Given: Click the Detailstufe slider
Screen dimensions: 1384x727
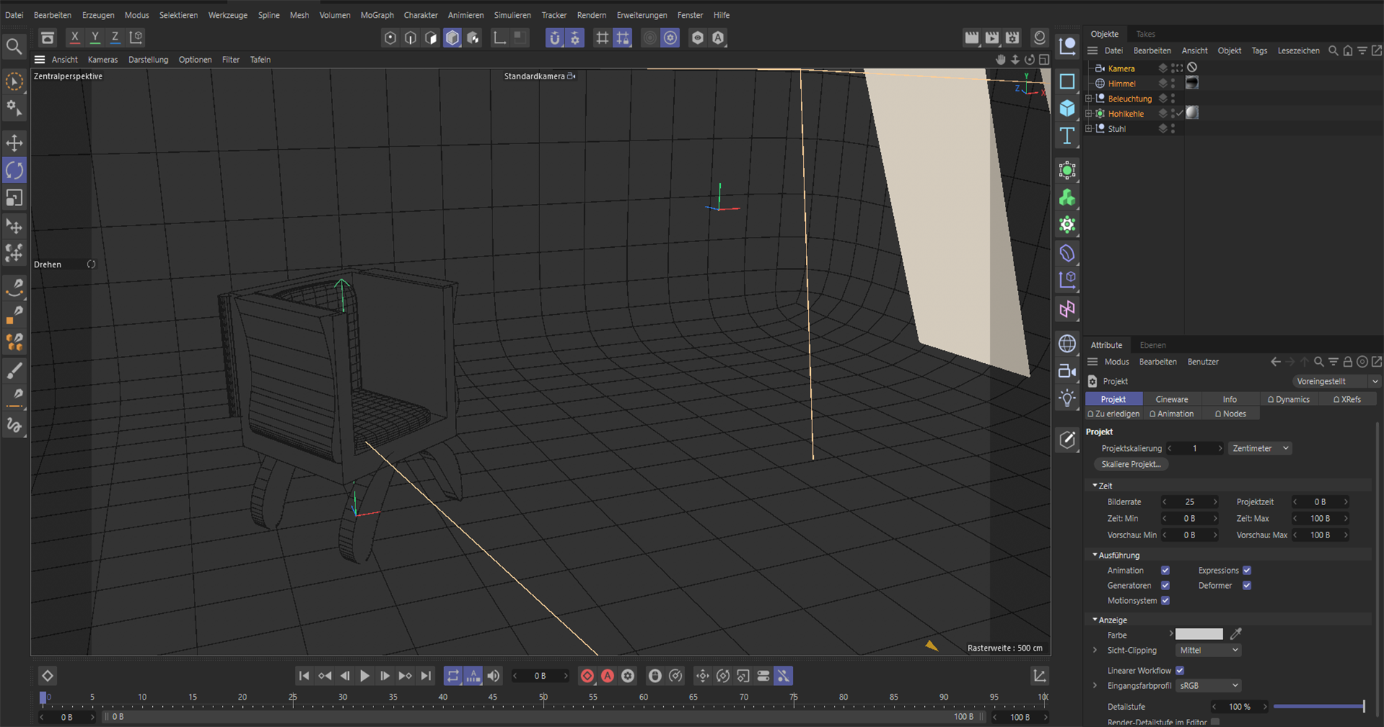Looking at the screenshot, I should (x=1319, y=707).
